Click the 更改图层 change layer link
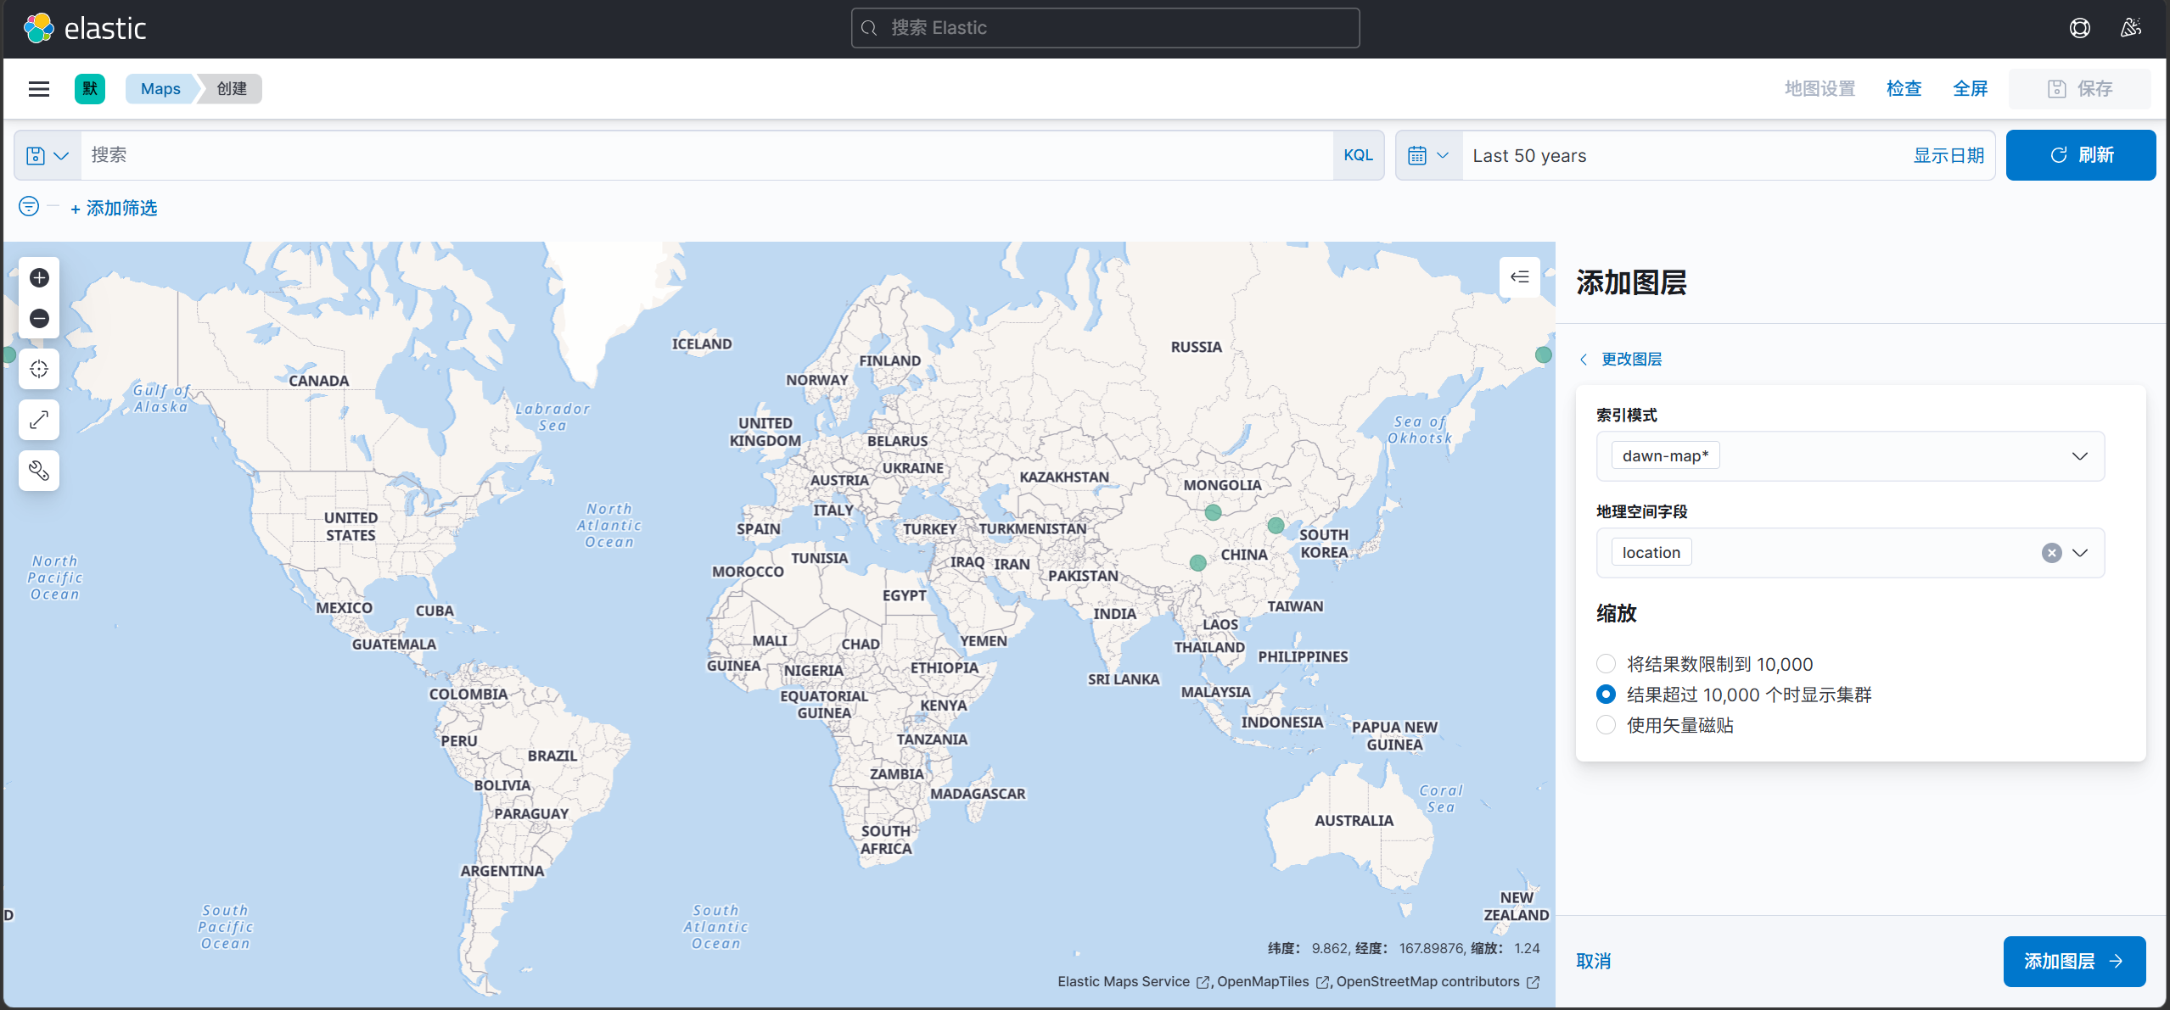 click(1620, 360)
